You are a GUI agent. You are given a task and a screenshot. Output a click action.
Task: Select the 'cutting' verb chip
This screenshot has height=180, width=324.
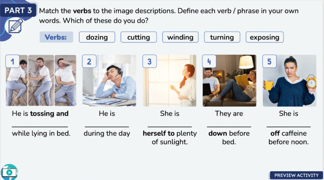tap(138, 37)
